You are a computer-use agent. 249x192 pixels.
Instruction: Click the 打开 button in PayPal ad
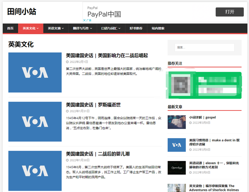point(230,12)
